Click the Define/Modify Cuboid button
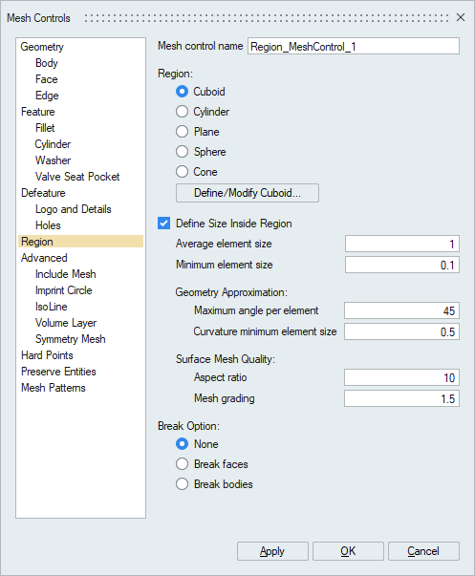This screenshot has height=576, width=475. [x=248, y=193]
